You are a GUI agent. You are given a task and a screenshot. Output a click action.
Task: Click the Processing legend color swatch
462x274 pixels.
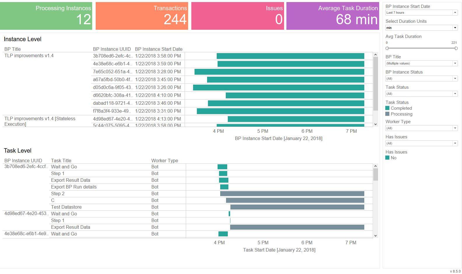pyautogui.click(x=387, y=114)
